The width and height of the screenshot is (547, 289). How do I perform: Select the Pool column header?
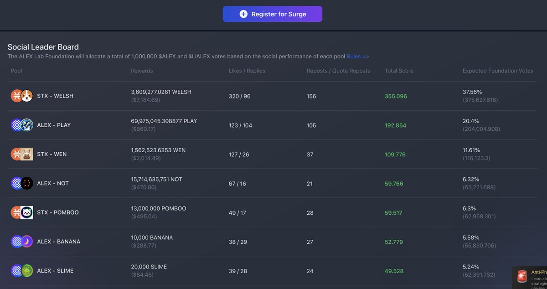point(16,71)
